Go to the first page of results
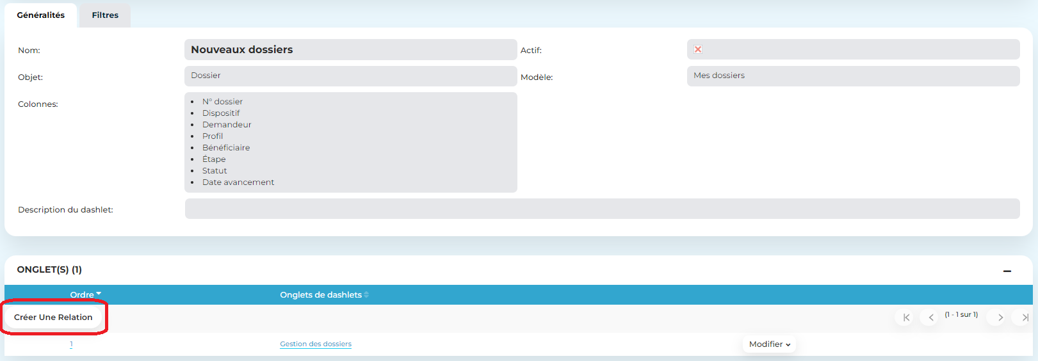 905,317
